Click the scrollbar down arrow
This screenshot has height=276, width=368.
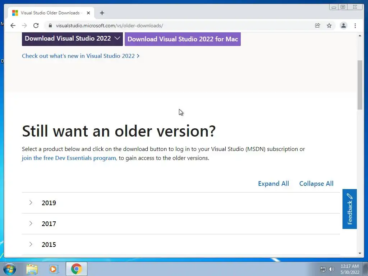point(360,253)
